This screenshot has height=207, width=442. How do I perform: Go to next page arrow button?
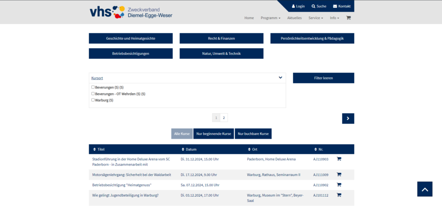coord(348,118)
